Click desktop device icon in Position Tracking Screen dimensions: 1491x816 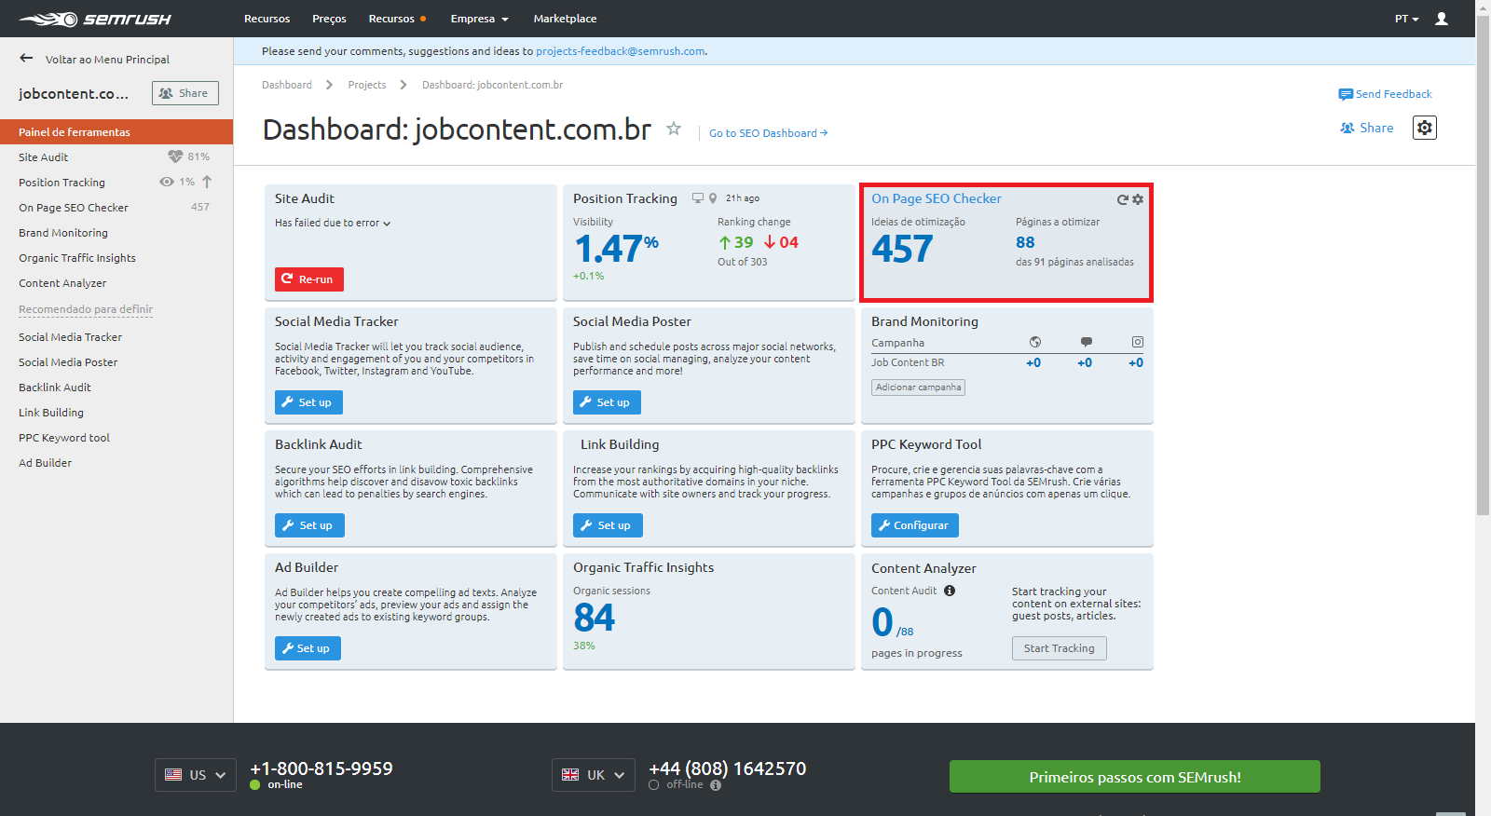[x=698, y=198]
